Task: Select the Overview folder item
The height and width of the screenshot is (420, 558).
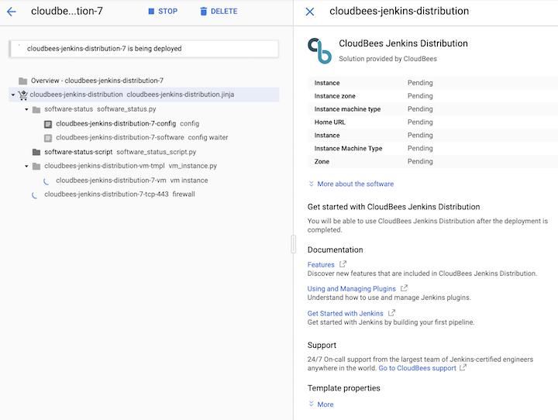Action: (x=97, y=81)
